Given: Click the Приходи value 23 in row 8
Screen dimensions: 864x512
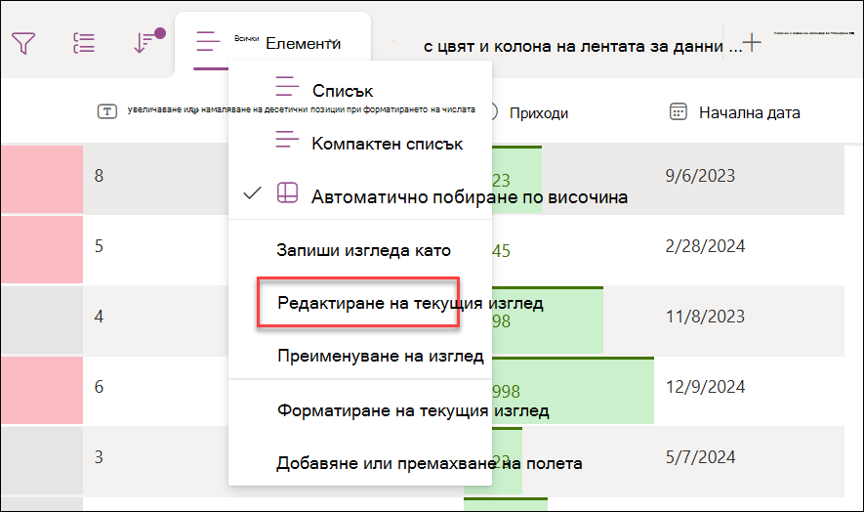Looking at the screenshot, I should (x=502, y=181).
